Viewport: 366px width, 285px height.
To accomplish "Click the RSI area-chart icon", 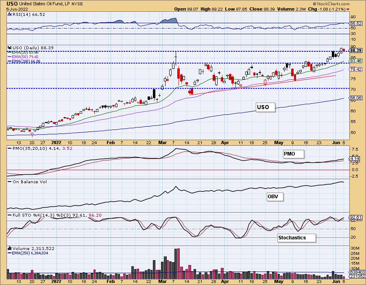I will (9, 14).
